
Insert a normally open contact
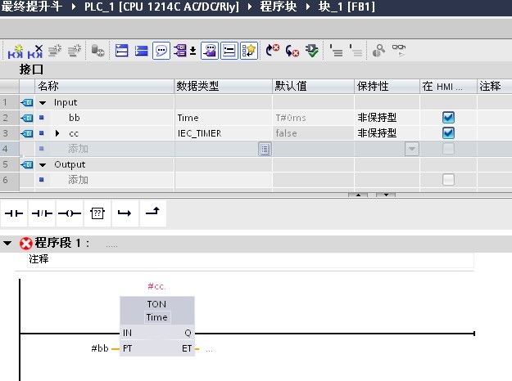point(14,213)
